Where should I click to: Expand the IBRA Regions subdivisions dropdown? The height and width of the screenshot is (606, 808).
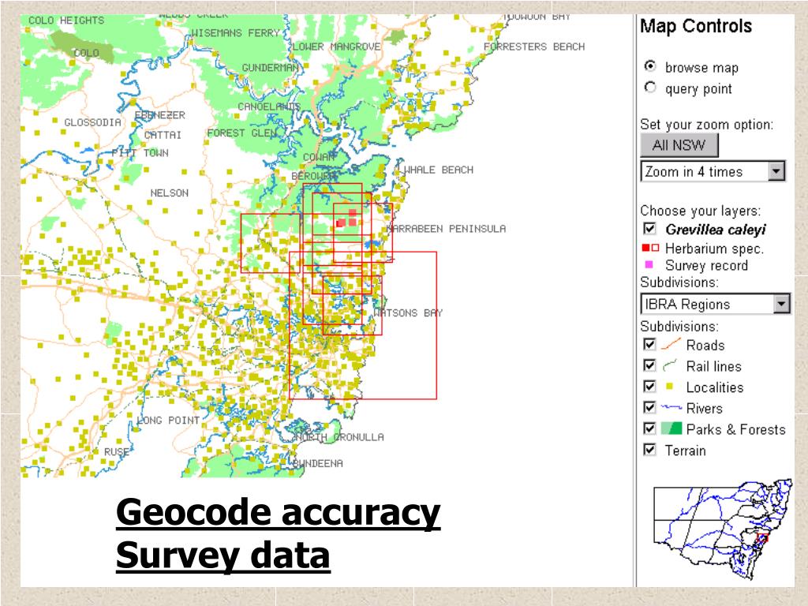715,304
